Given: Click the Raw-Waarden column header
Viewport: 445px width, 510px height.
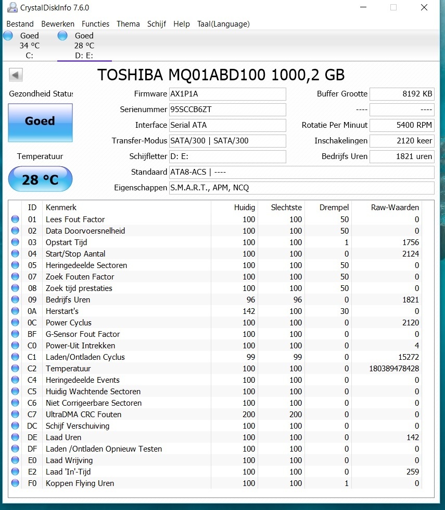Looking at the screenshot, I should (395, 208).
